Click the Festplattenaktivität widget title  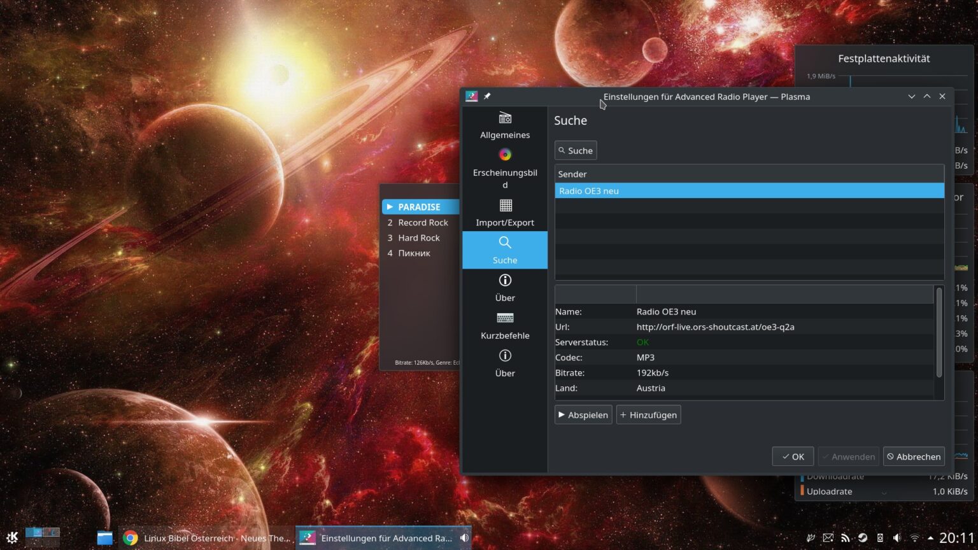pos(884,59)
